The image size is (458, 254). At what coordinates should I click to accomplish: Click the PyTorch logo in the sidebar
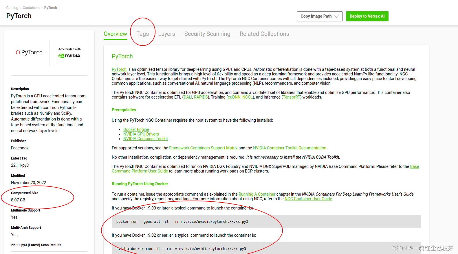point(29,52)
